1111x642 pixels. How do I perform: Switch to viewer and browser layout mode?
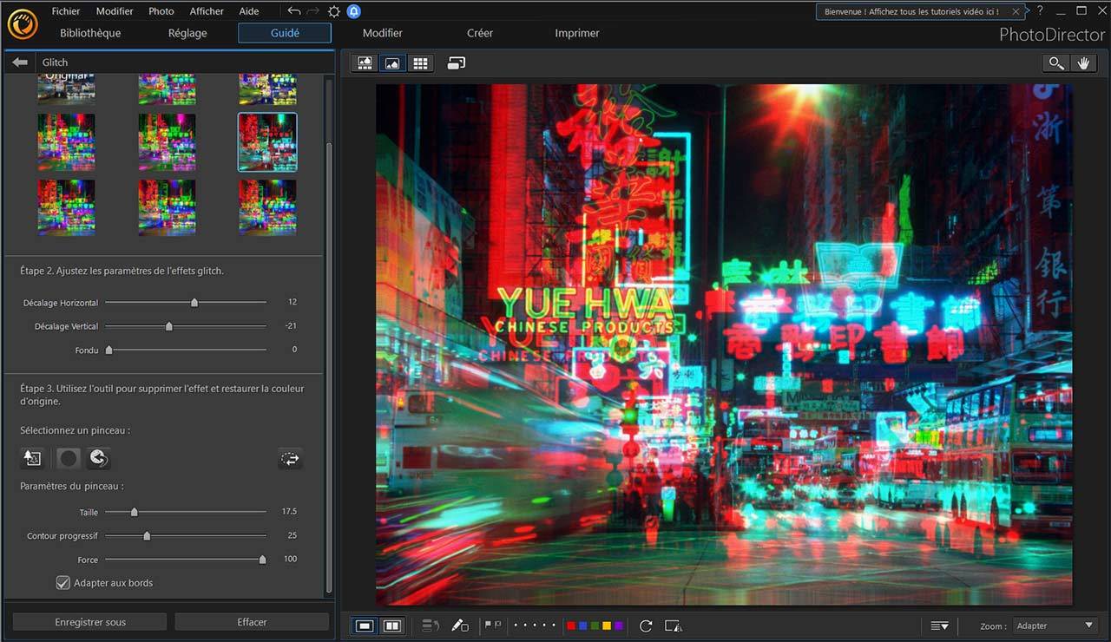coord(365,63)
